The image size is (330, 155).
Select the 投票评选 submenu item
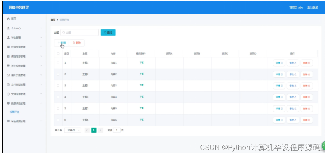tap(14, 112)
